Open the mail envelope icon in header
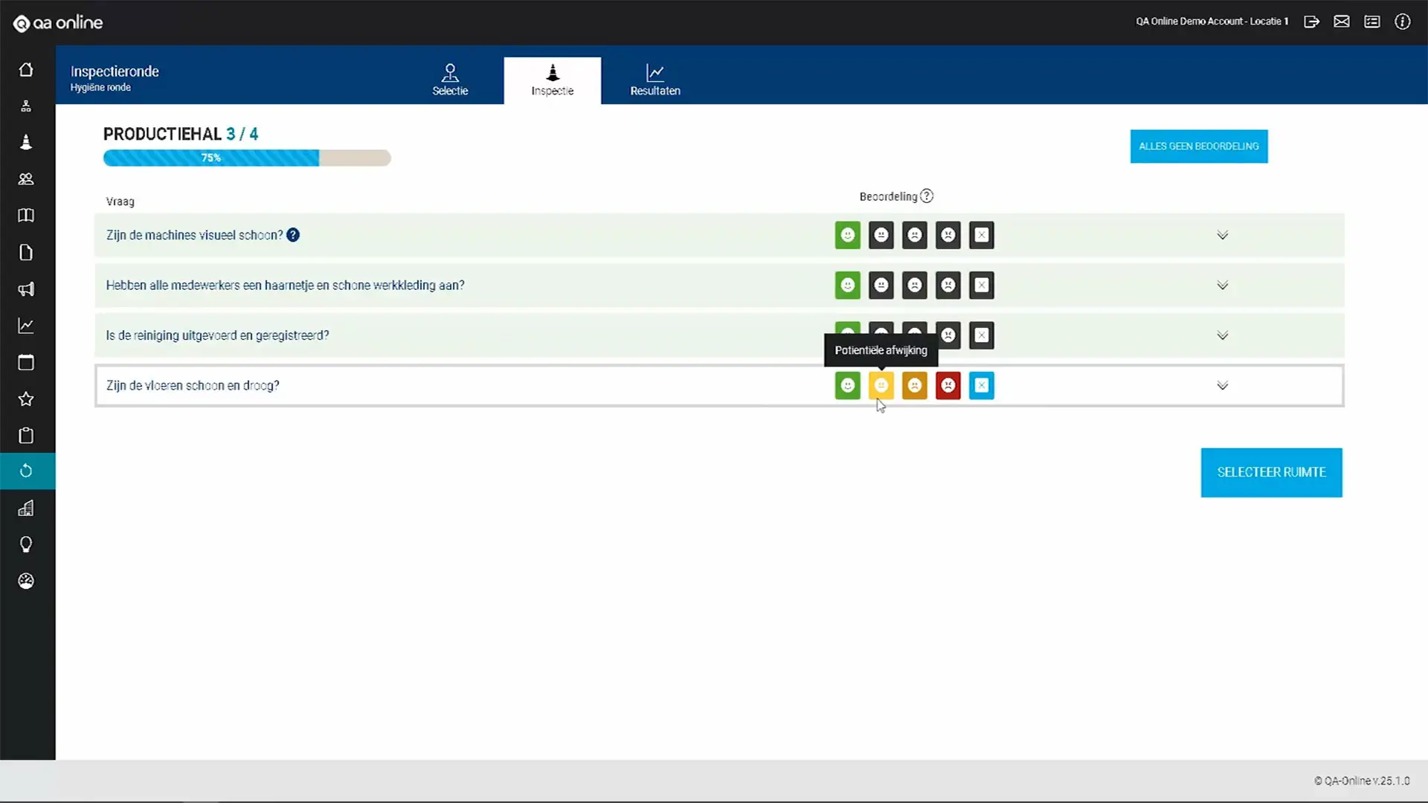This screenshot has height=803, width=1428. 1342,22
